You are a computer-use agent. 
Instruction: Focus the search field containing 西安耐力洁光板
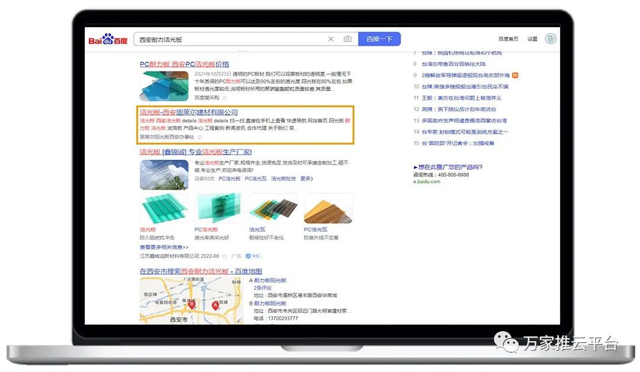tap(228, 40)
